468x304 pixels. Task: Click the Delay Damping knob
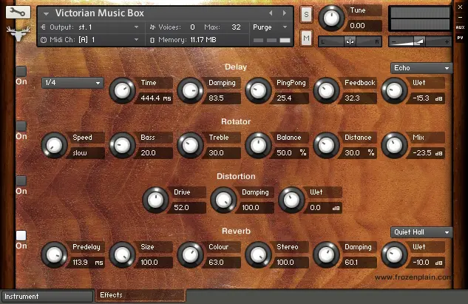point(191,91)
